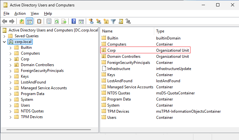Viewport: 239px width, 140px height.
Task: Click the Export List toolbar icon
Action: click(x=64, y=21)
